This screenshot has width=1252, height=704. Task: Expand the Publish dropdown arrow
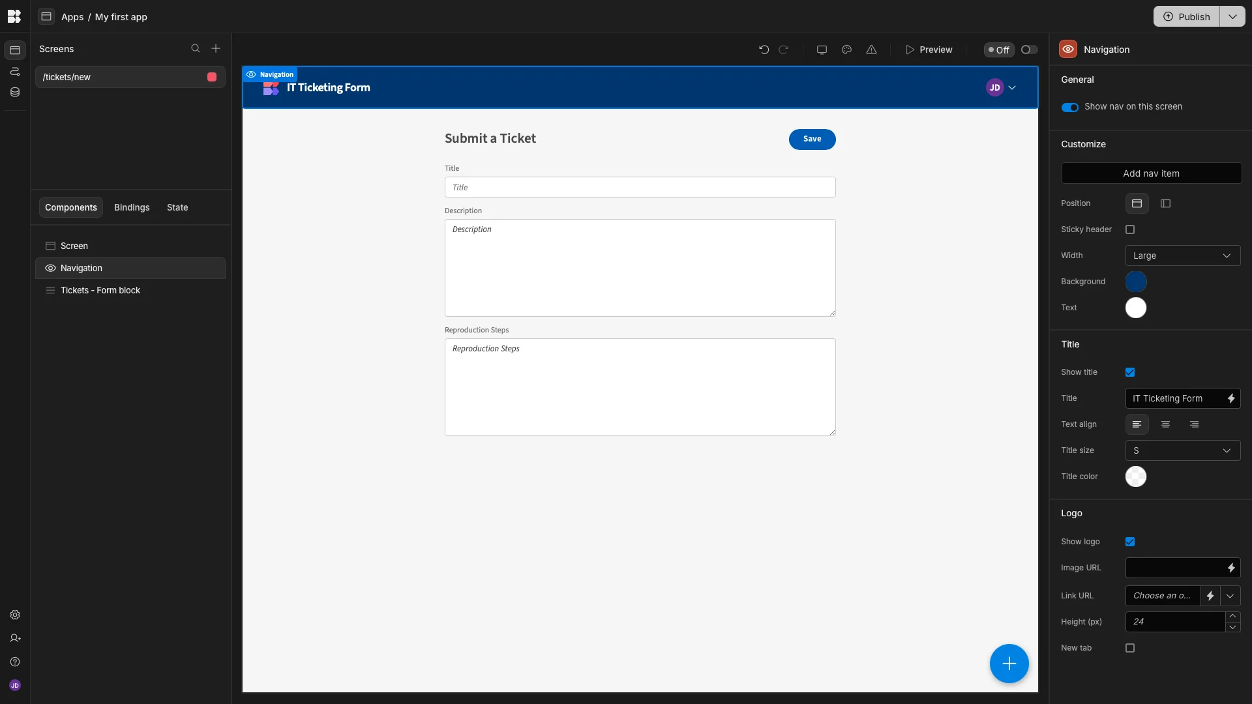tap(1232, 16)
